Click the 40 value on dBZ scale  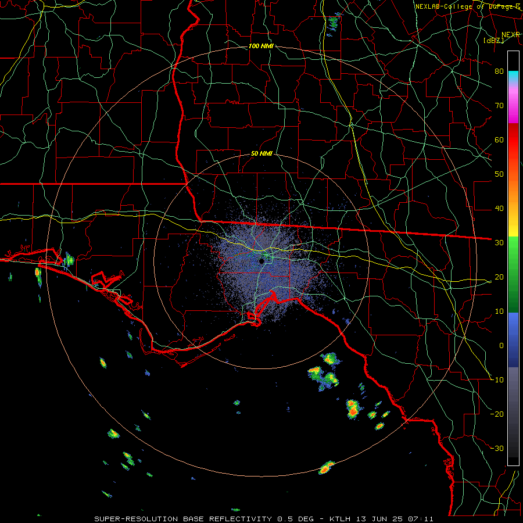[499, 209]
